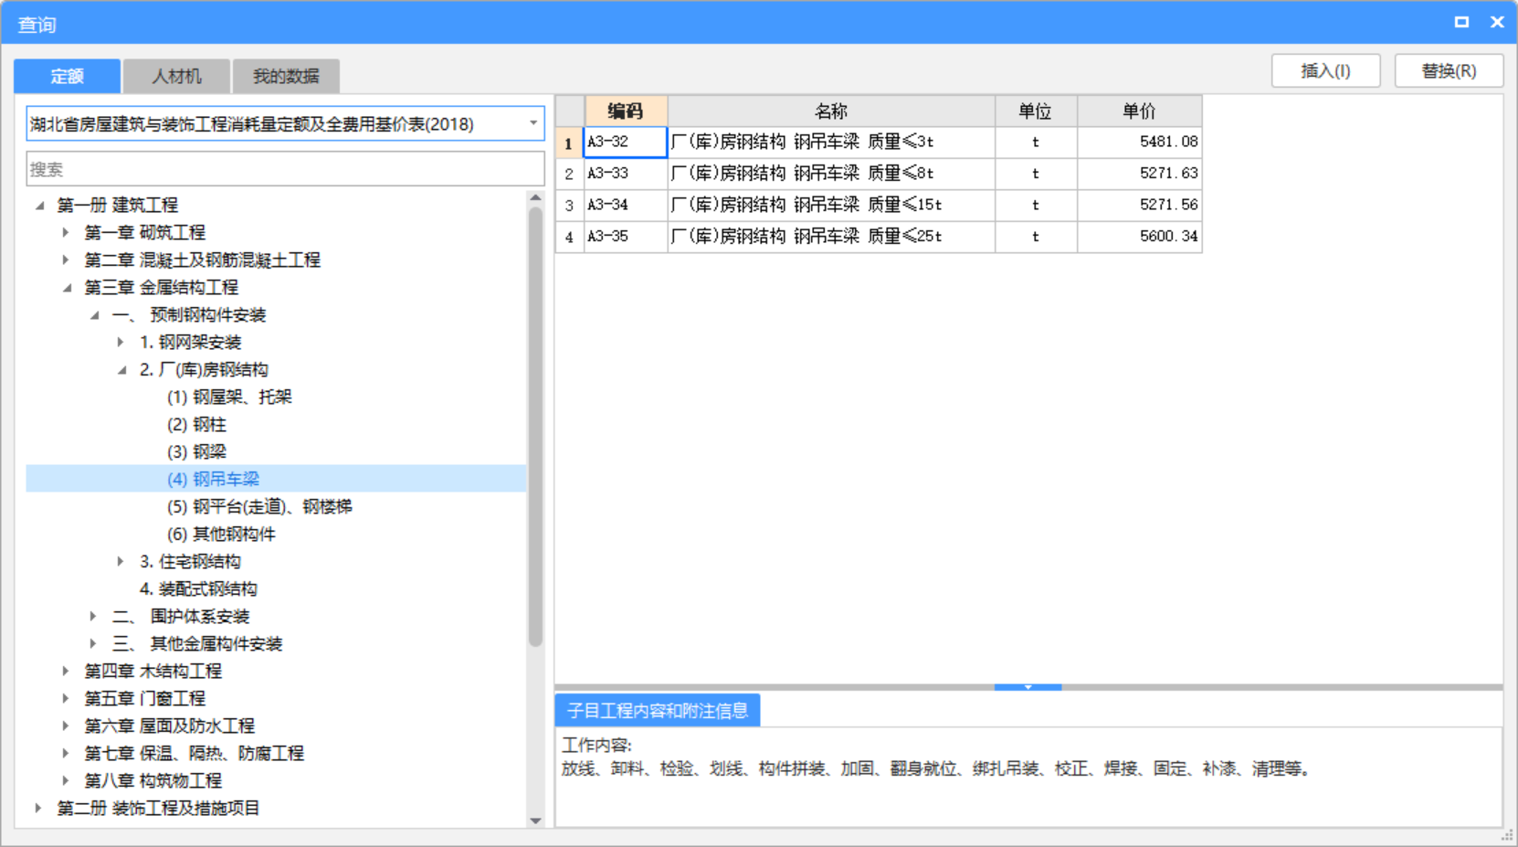Expand the 二、围护体系安装 arrow

pos(93,617)
